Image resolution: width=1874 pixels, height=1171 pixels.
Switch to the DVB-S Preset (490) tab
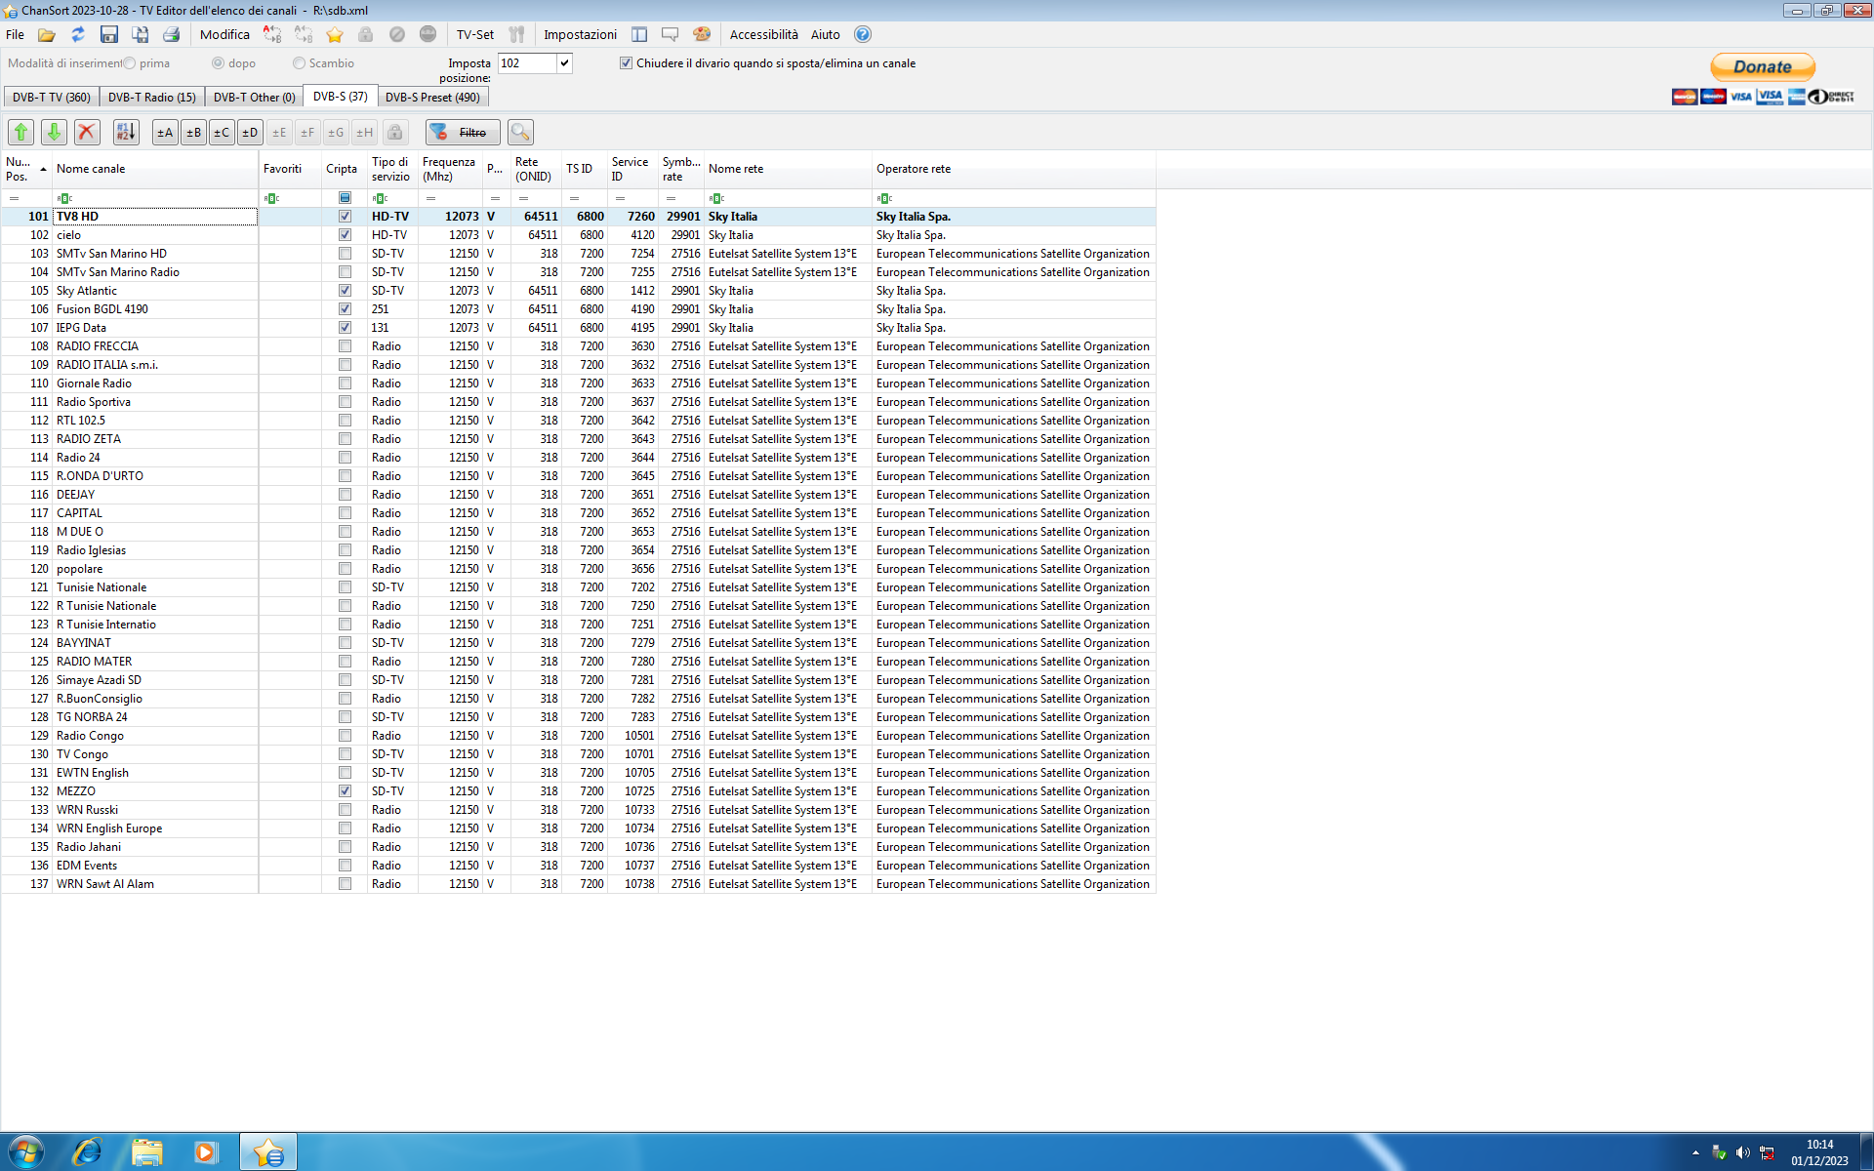(432, 98)
